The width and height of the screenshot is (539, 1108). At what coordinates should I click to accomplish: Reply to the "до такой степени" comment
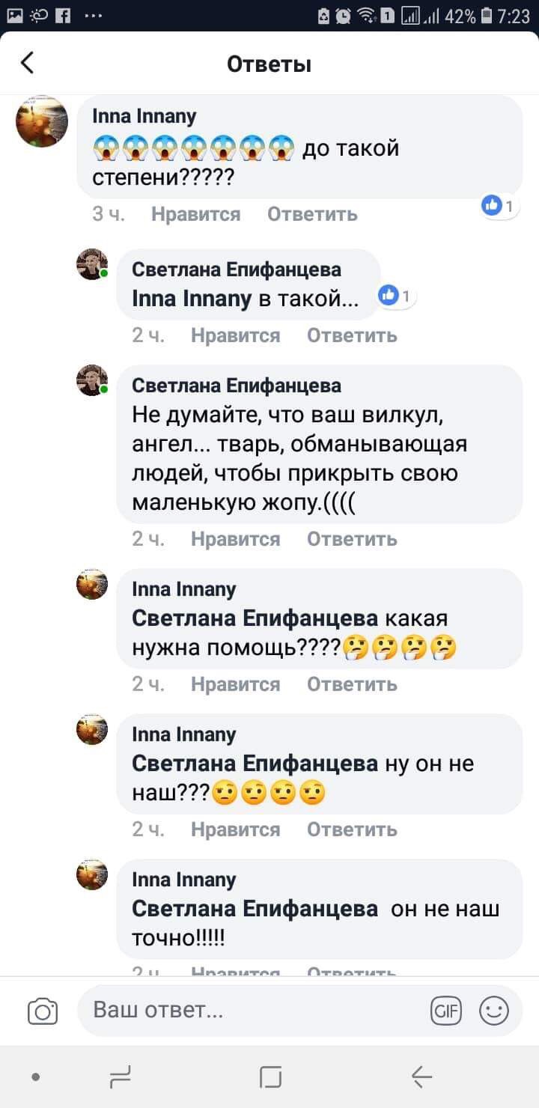tap(312, 215)
